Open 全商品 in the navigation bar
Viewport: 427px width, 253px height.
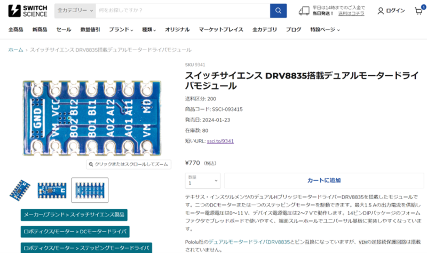point(16,30)
